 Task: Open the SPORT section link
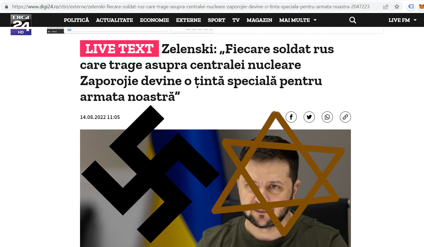click(x=216, y=20)
